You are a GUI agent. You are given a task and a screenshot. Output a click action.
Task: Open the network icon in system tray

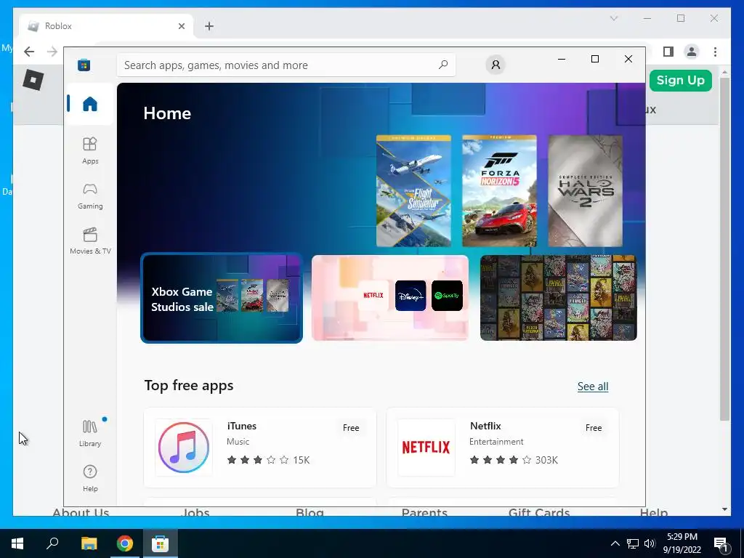coord(633,543)
